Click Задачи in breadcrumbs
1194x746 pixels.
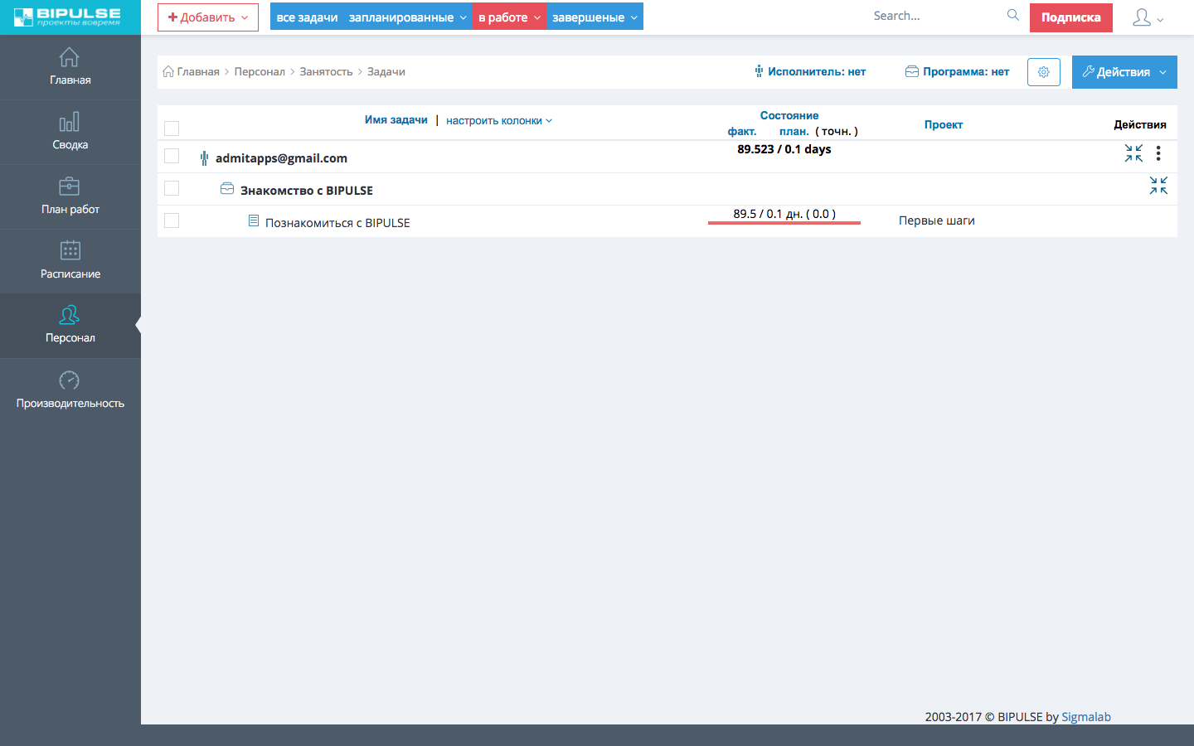click(386, 72)
